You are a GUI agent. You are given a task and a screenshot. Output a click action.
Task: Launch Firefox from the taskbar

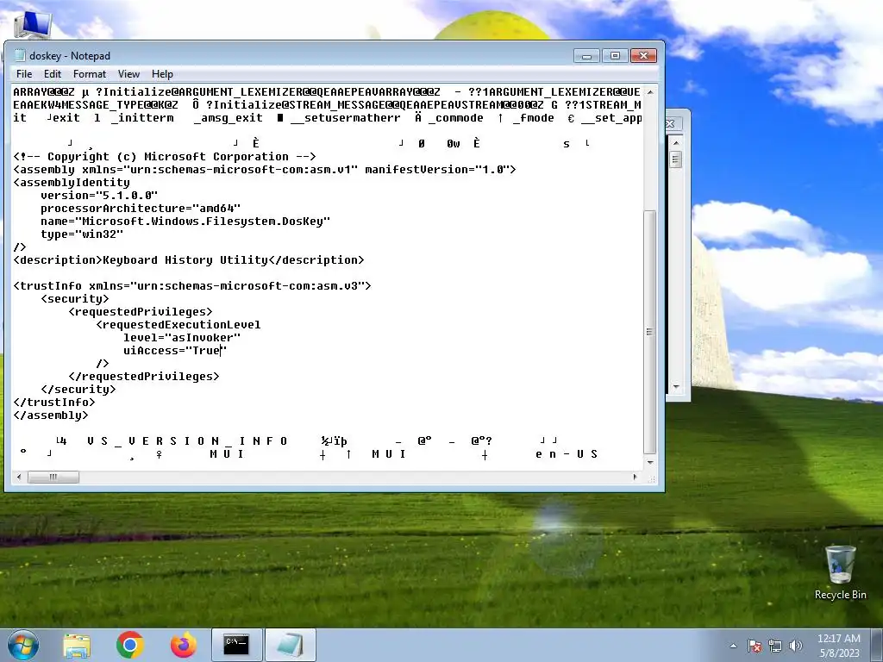pyautogui.click(x=184, y=645)
